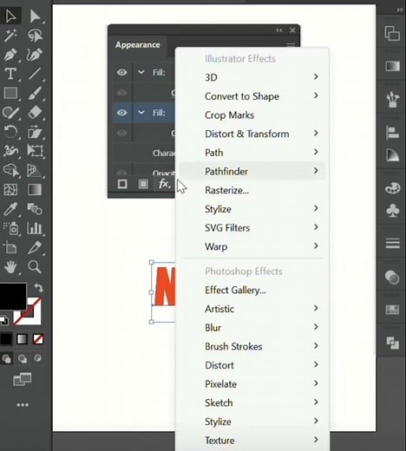Select the Perspective Grid tool
406x451 pixels.
click(x=35, y=170)
